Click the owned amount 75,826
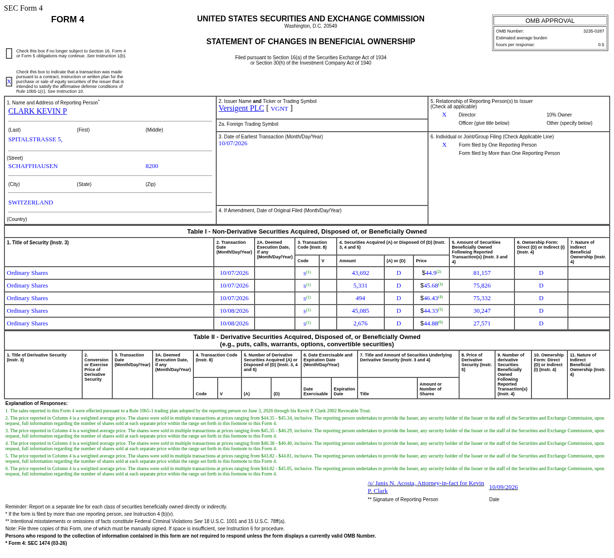614x558 pixels. point(482,286)
